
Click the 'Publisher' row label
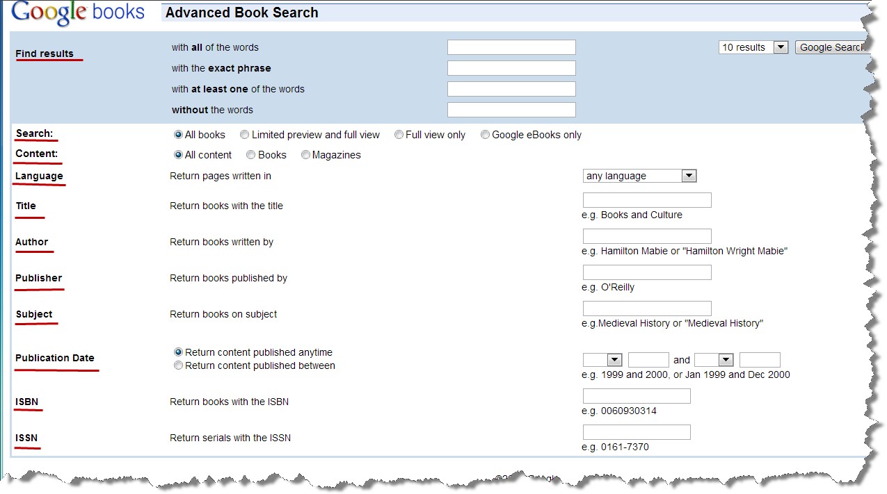39,278
